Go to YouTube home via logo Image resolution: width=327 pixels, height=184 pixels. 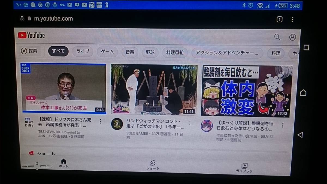31,35
